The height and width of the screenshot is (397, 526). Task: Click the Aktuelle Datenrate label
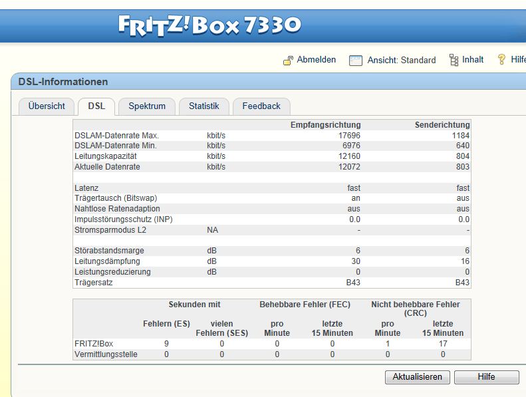point(107,167)
